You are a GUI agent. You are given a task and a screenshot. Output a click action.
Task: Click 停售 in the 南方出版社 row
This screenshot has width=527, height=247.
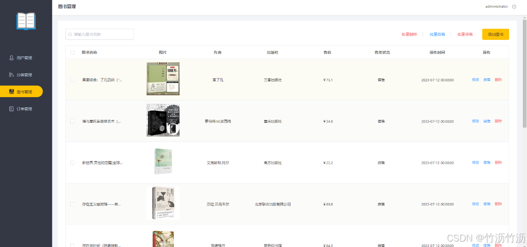click(487, 163)
